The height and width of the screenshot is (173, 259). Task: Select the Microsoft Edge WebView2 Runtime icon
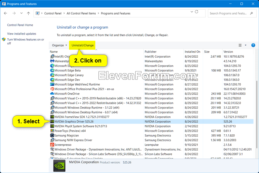click(52, 84)
